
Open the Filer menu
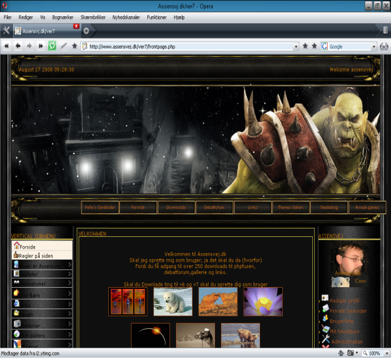click(x=7, y=18)
